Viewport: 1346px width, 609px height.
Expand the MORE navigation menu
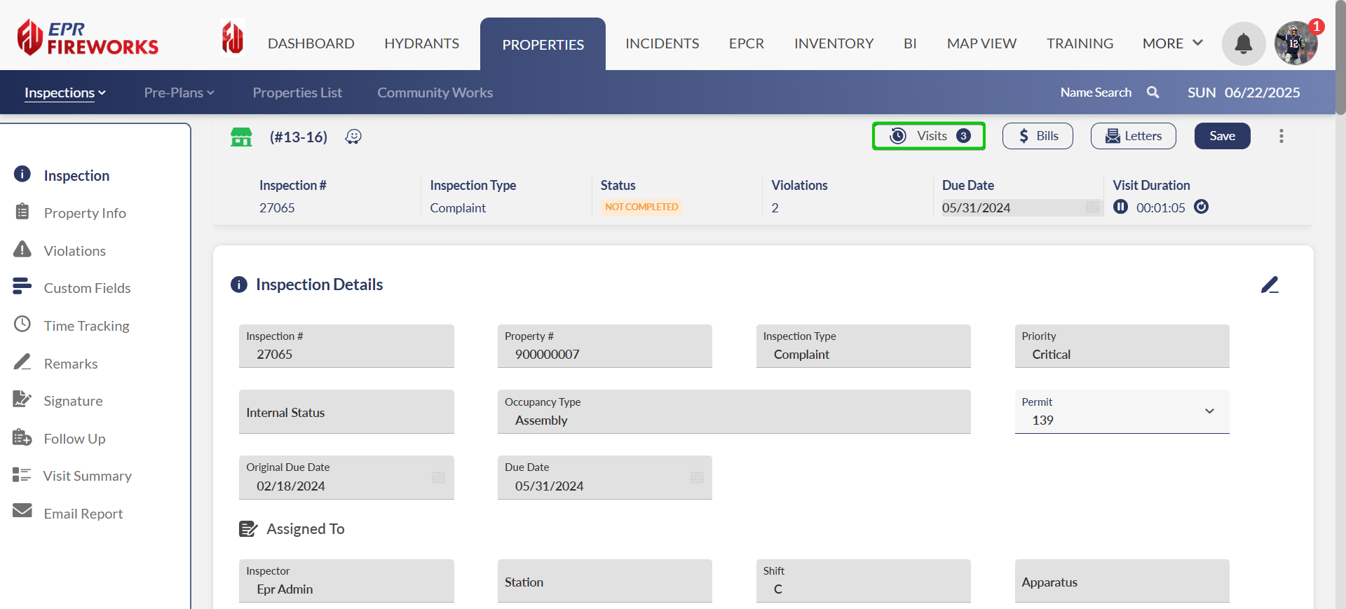pos(1172,43)
